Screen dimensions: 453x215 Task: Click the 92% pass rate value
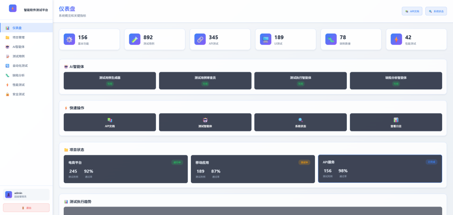(89, 171)
